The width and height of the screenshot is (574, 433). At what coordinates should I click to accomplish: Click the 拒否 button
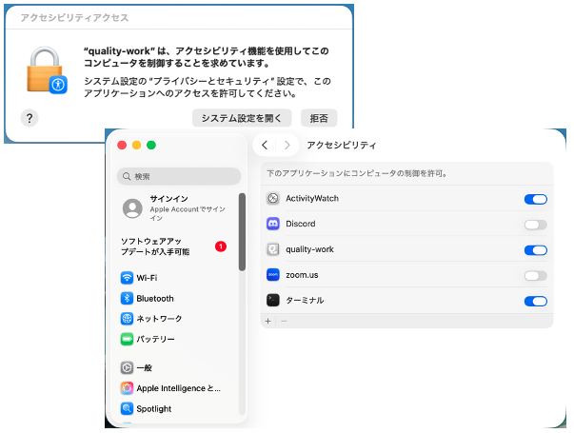point(319,118)
